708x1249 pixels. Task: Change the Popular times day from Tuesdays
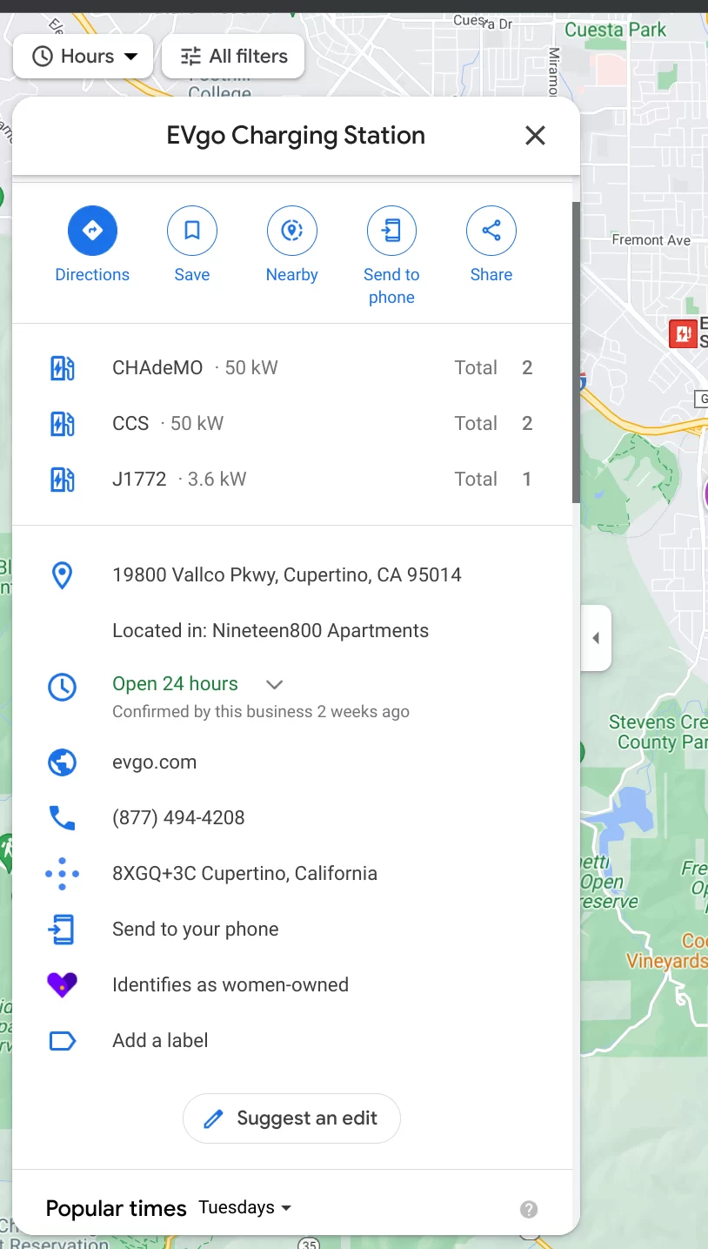point(245,1208)
